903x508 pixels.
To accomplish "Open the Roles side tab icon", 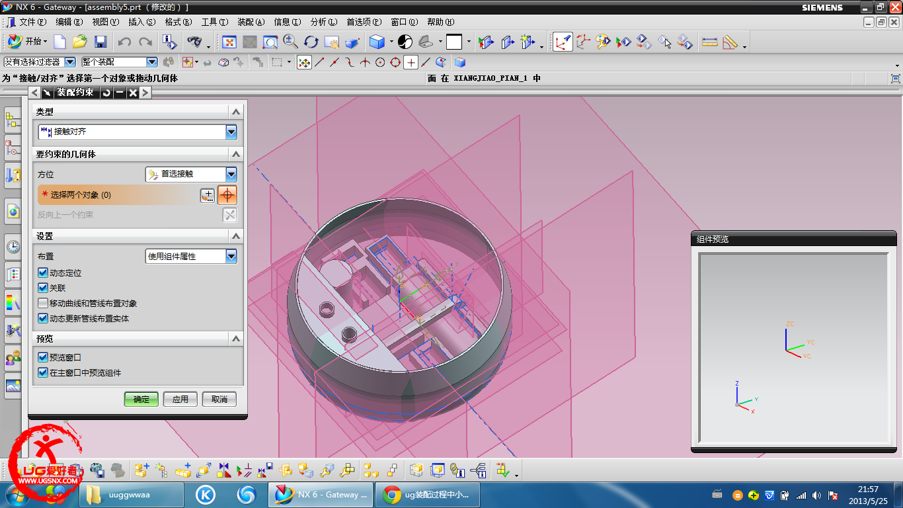I will pyautogui.click(x=13, y=359).
